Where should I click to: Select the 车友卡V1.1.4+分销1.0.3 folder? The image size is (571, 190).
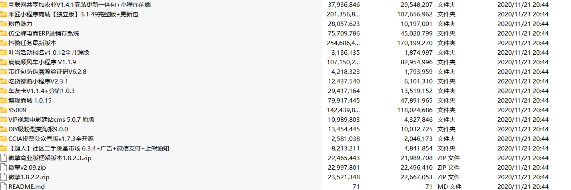[41, 91]
